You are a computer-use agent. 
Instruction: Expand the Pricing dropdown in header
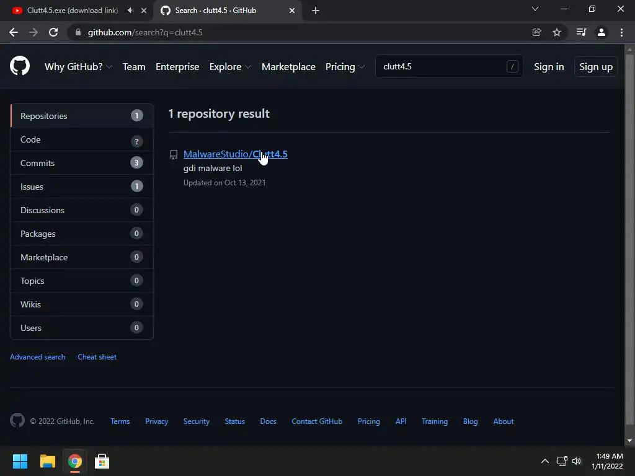coord(345,67)
